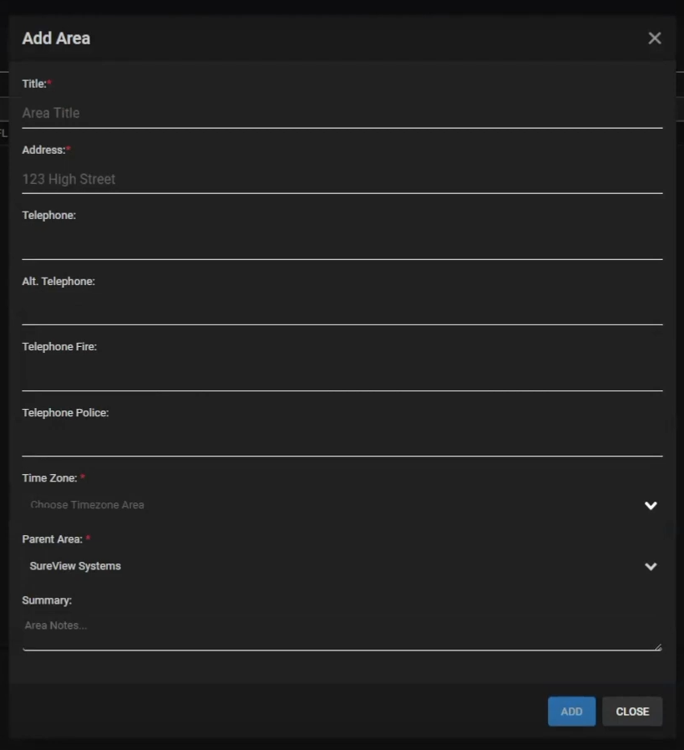Screen dimensions: 684x750
Task: Select the Alt. Telephone input field
Action: (342, 309)
